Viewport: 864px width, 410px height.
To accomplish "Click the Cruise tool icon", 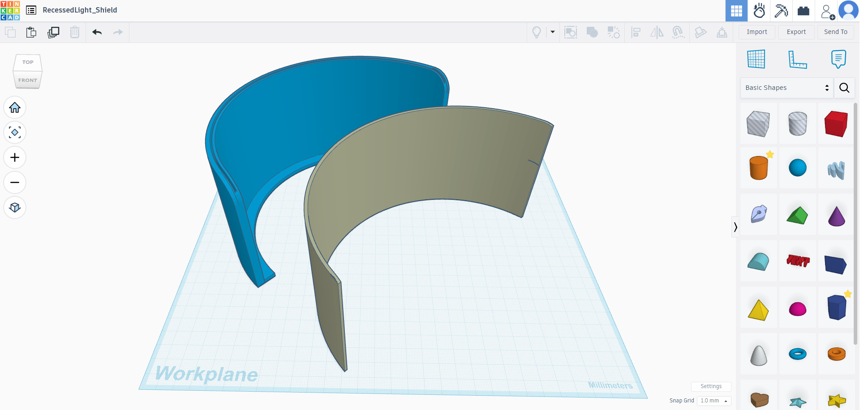I will point(679,32).
